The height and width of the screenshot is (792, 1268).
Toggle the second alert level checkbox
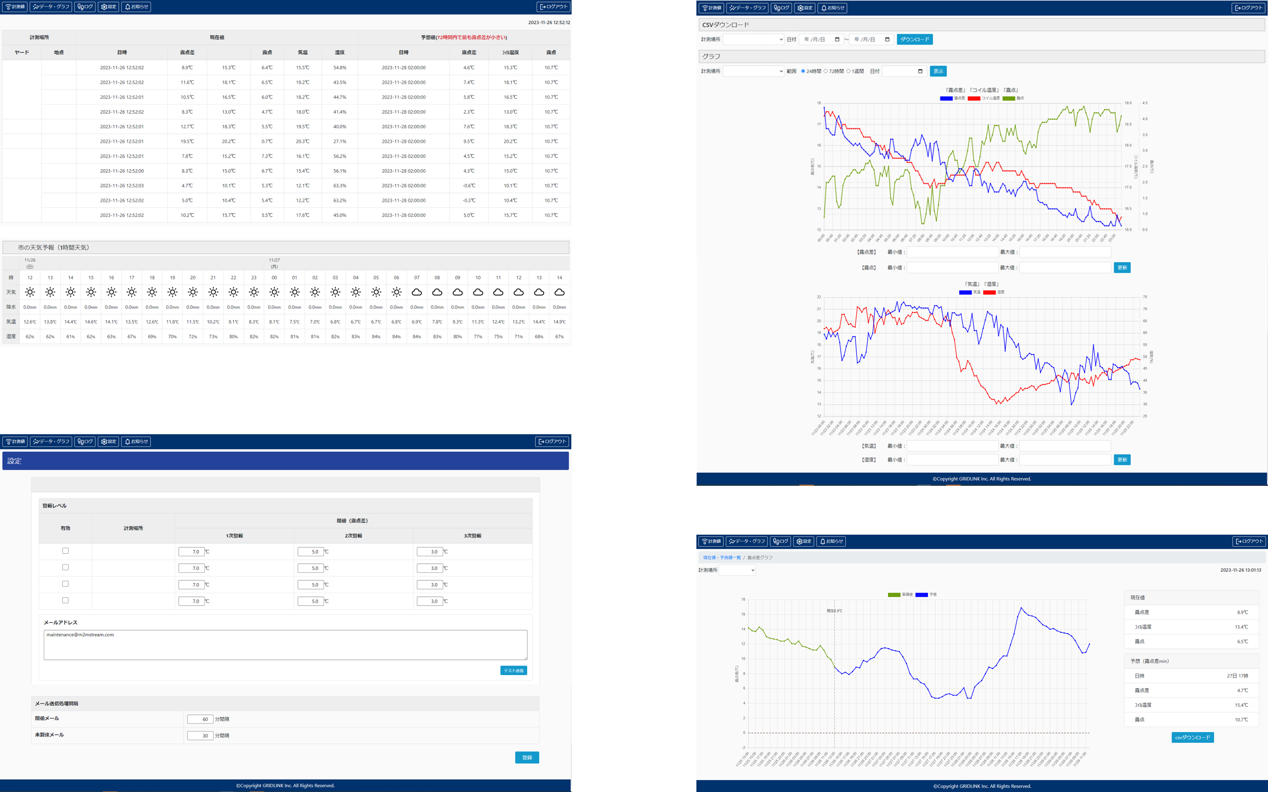pos(66,567)
